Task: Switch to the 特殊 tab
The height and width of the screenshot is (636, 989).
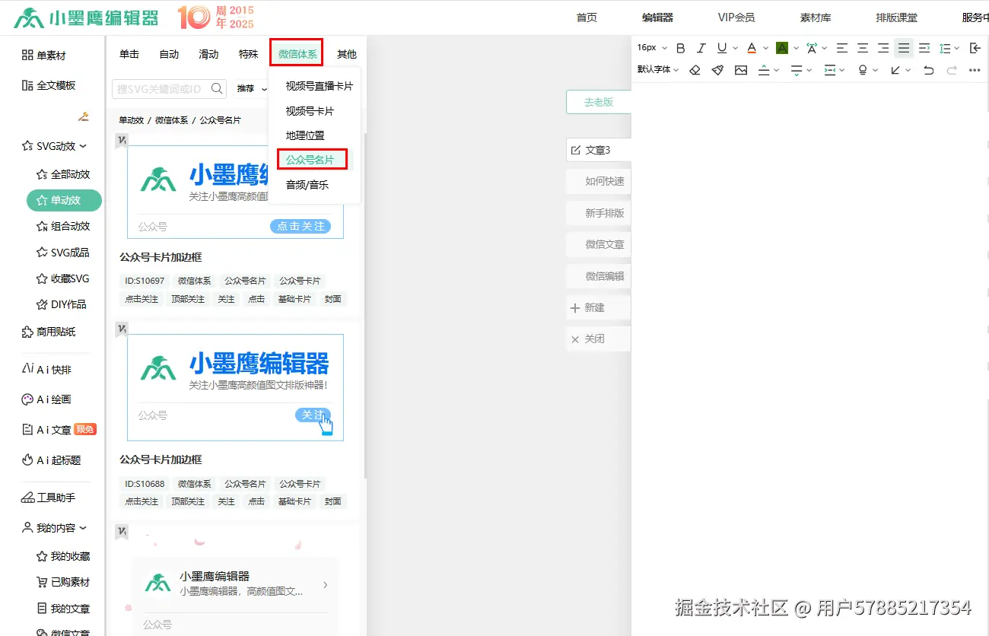Action: pyautogui.click(x=248, y=54)
